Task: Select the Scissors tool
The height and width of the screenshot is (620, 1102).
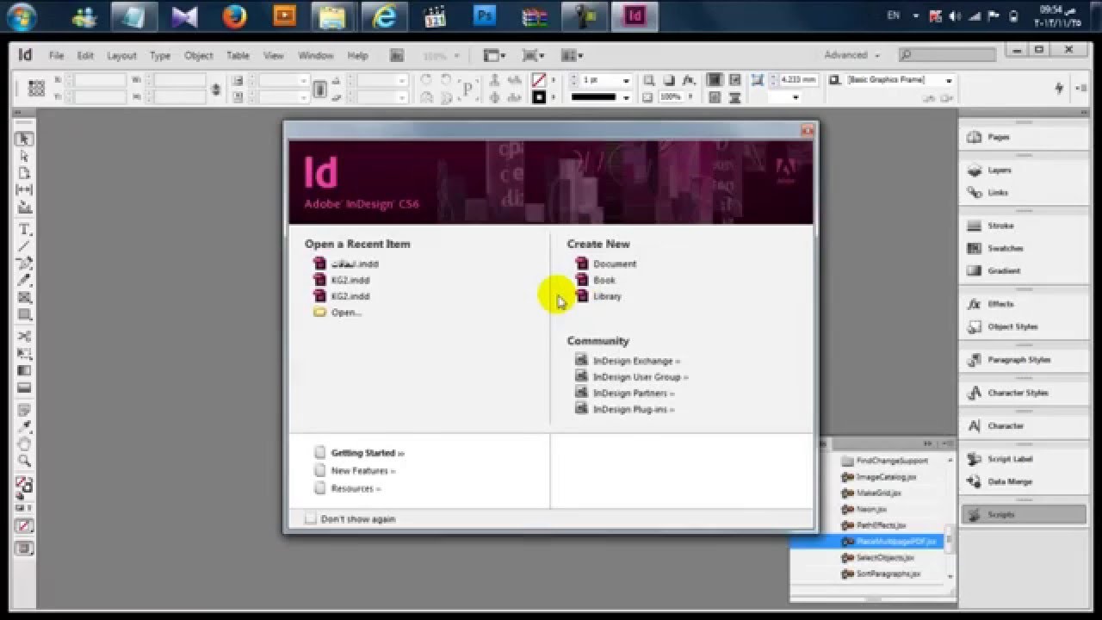Action: click(x=24, y=337)
